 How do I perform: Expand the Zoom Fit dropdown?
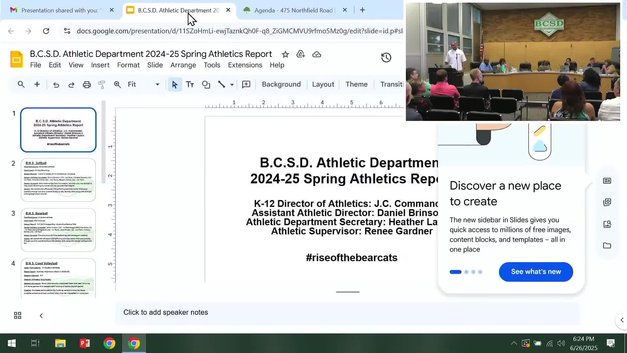[157, 84]
